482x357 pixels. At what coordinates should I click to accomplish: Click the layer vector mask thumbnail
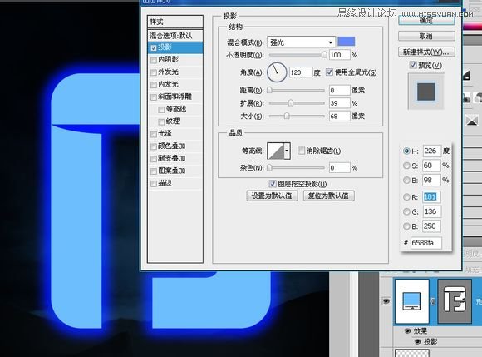tap(455, 301)
